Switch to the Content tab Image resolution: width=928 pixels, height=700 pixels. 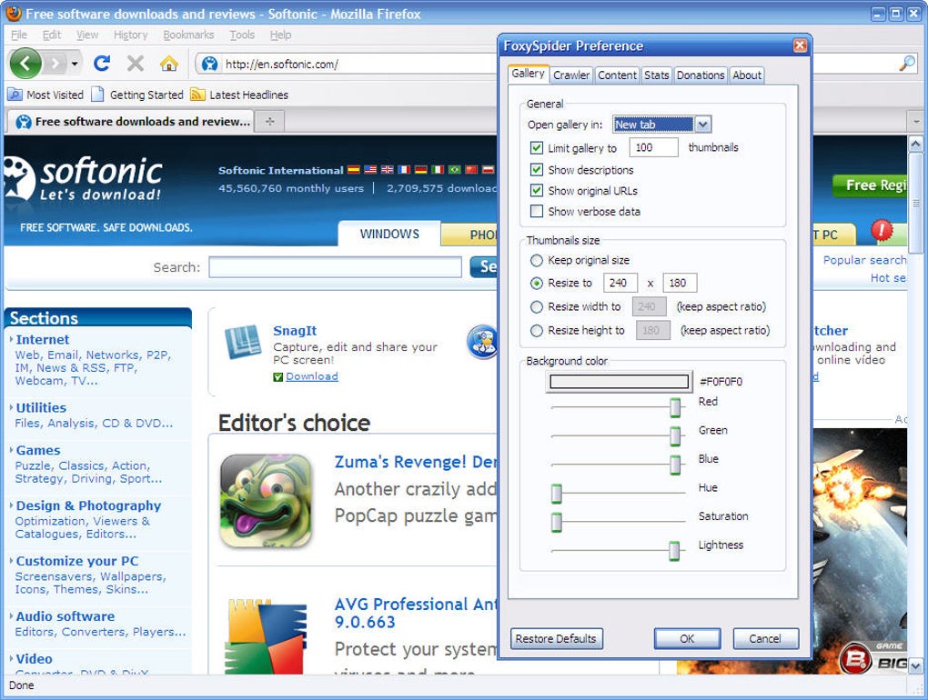click(x=617, y=75)
